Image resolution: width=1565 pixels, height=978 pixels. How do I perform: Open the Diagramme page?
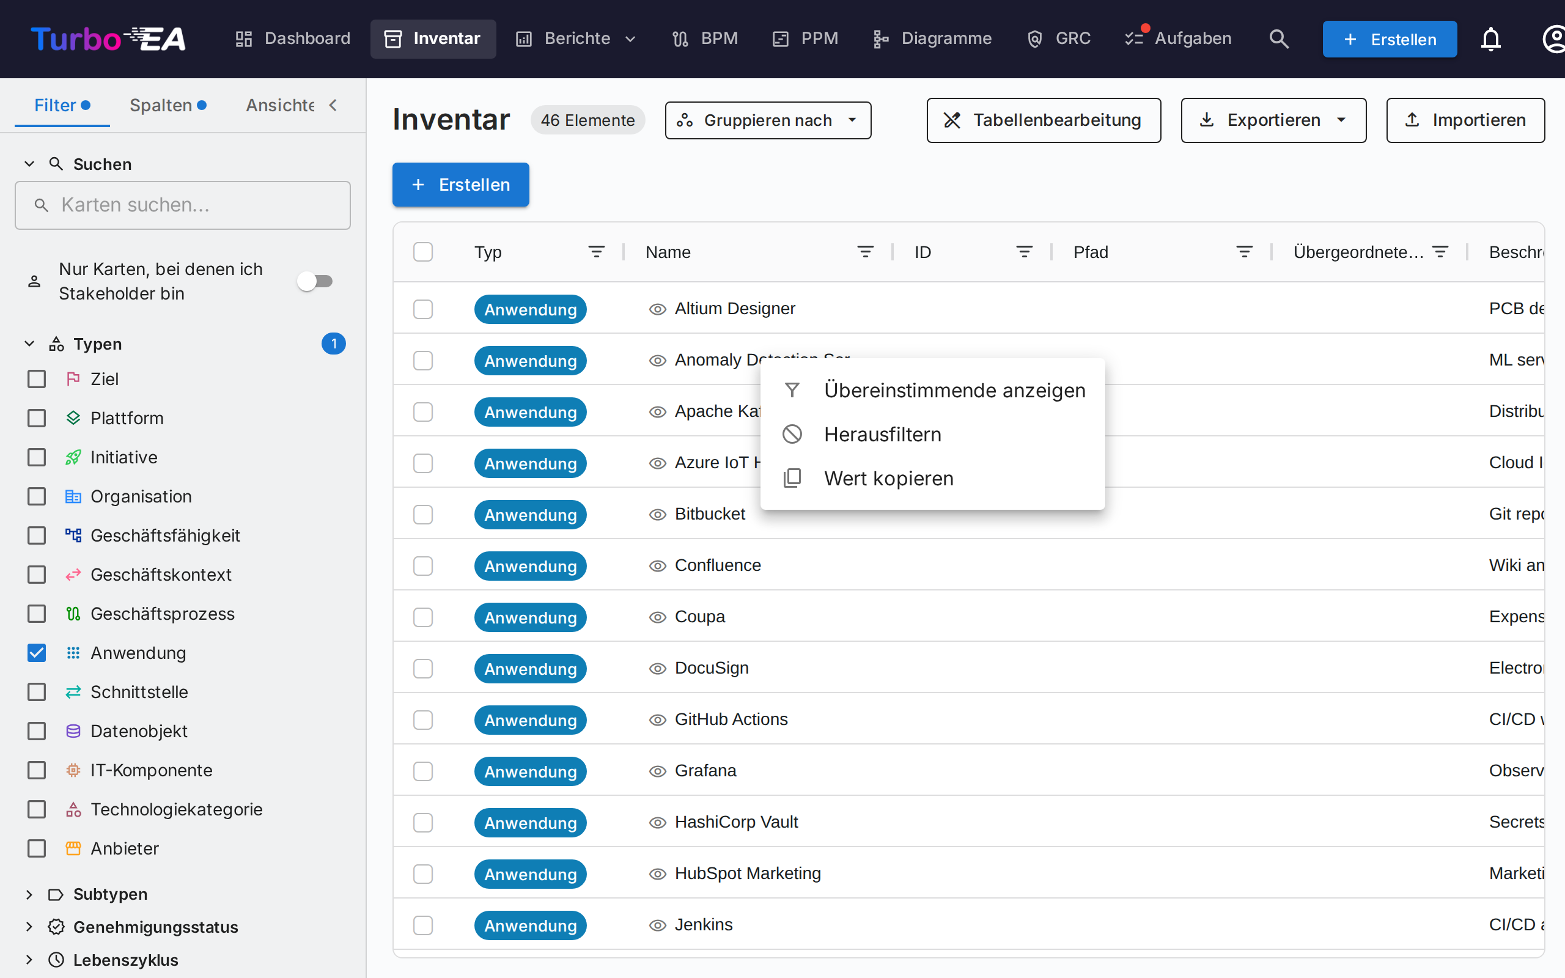pyautogui.click(x=931, y=39)
